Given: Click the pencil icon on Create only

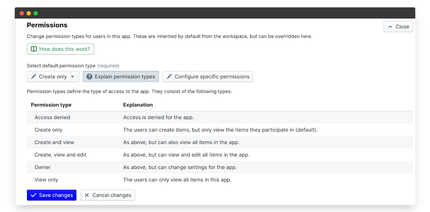Looking at the screenshot, I should [x=34, y=77].
